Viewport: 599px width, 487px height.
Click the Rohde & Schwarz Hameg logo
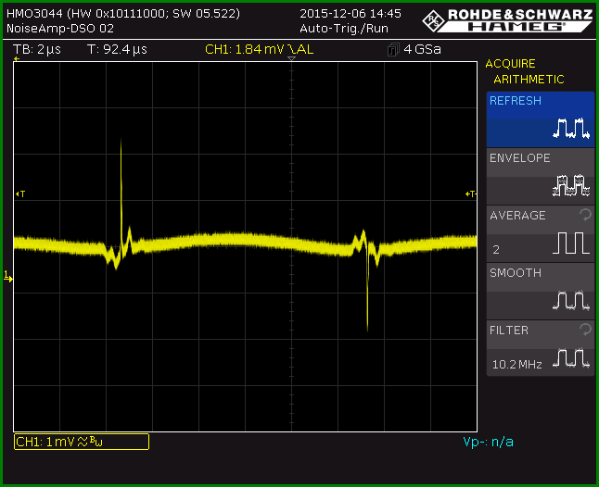(507, 20)
